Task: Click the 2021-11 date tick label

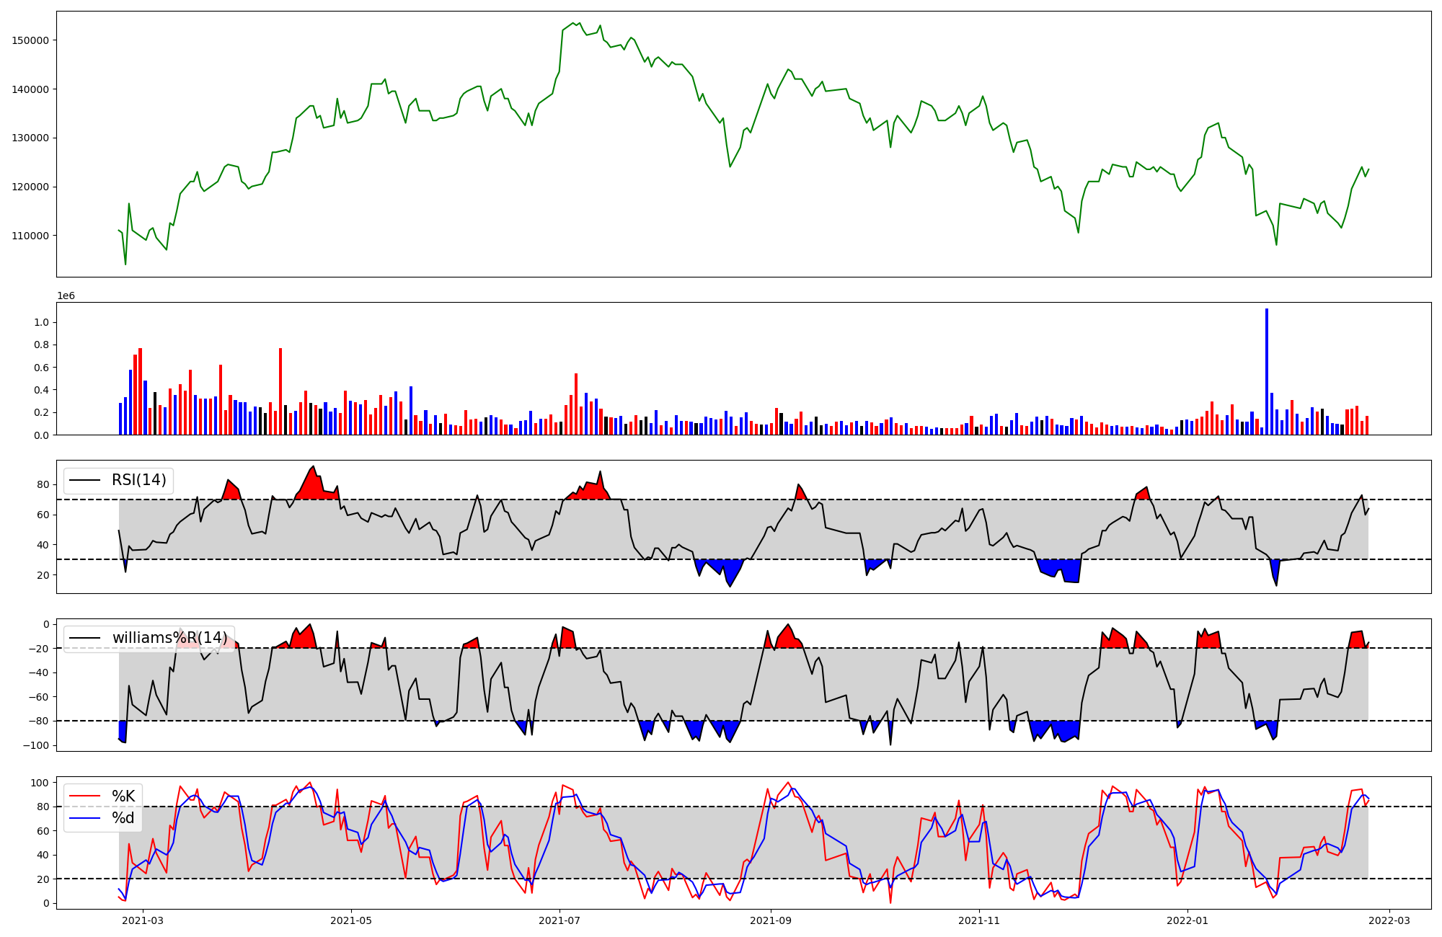Action: [x=979, y=920]
